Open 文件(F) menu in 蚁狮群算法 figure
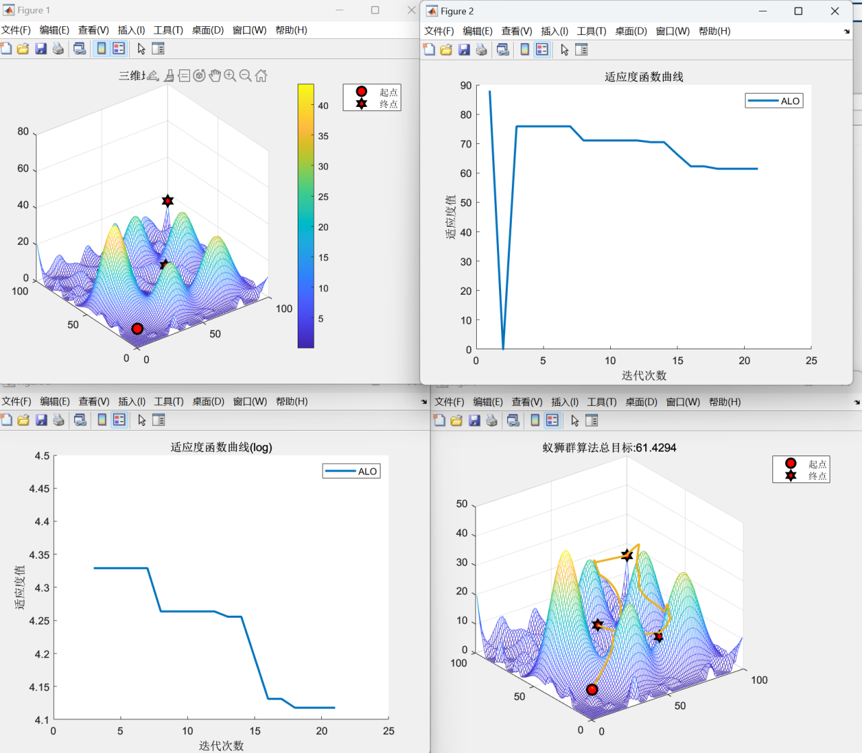This screenshot has width=862, height=753. [449, 402]
